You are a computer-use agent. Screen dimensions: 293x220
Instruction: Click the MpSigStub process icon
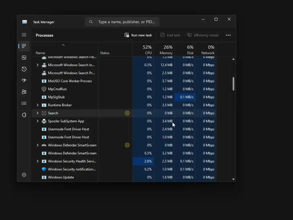[44, 97]
